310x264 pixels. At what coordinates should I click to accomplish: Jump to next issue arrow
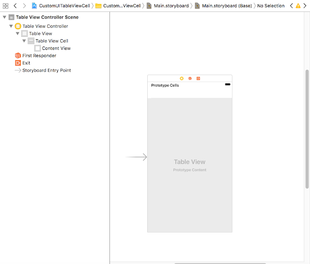click(305, 6)
